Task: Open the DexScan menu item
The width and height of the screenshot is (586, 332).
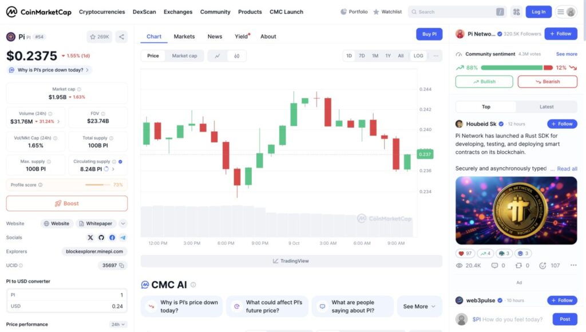Action: point(144,11)
